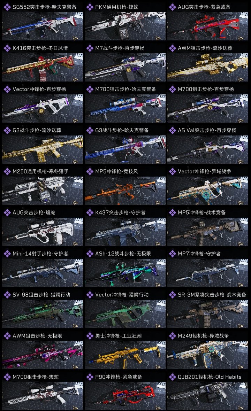Open the SR-3M紧凑突击步枪-战术竞备 title
Viewport: 251px width, 411px height.
[x=212, y=295]
